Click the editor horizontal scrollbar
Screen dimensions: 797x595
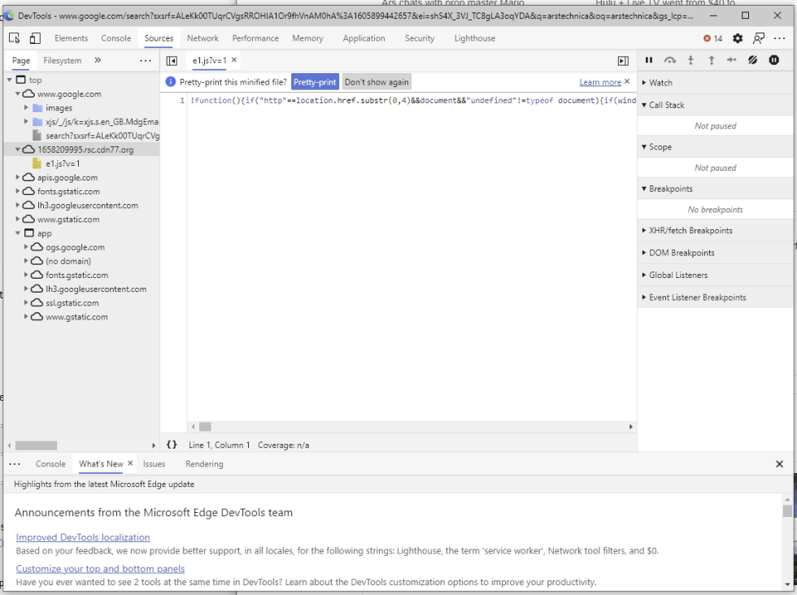[x=204, y=426]
